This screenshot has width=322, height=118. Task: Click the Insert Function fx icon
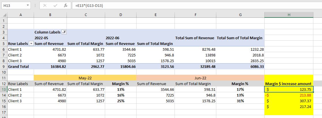pos(65,5)
